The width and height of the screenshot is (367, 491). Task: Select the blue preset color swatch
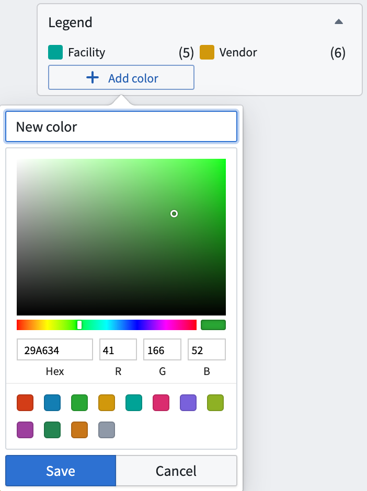pos(52,403)
